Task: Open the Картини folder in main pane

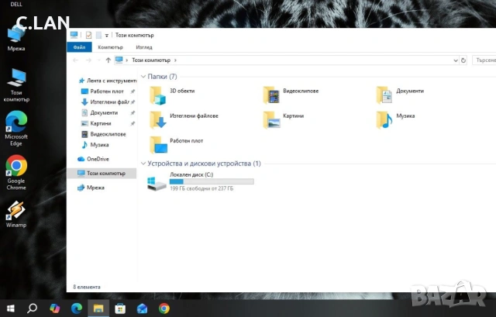Action: tap(284, 120)
